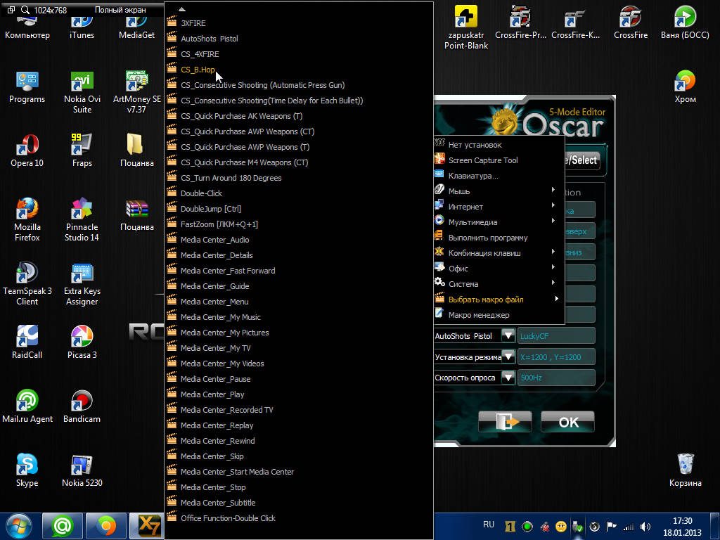This screenshot has height=540, width=720.
Task: Launch Extra Keys Assigner icon
Action: [x=82, y=284]
